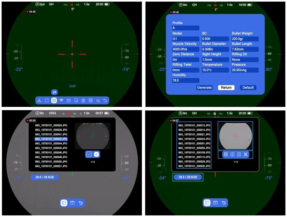Edit the Profile field showing A
Viewport: 287px width, 217px height.
click(x=185, y=28)
